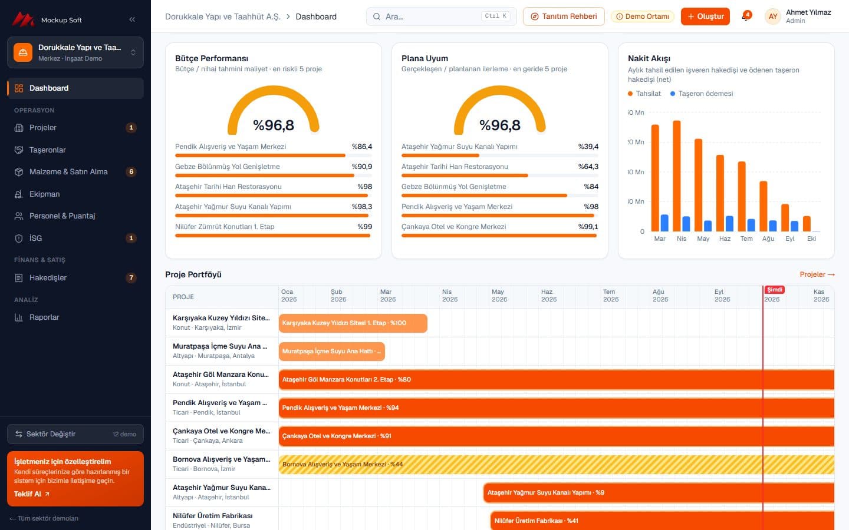Click the İSG shield icon

coord(19,238)
